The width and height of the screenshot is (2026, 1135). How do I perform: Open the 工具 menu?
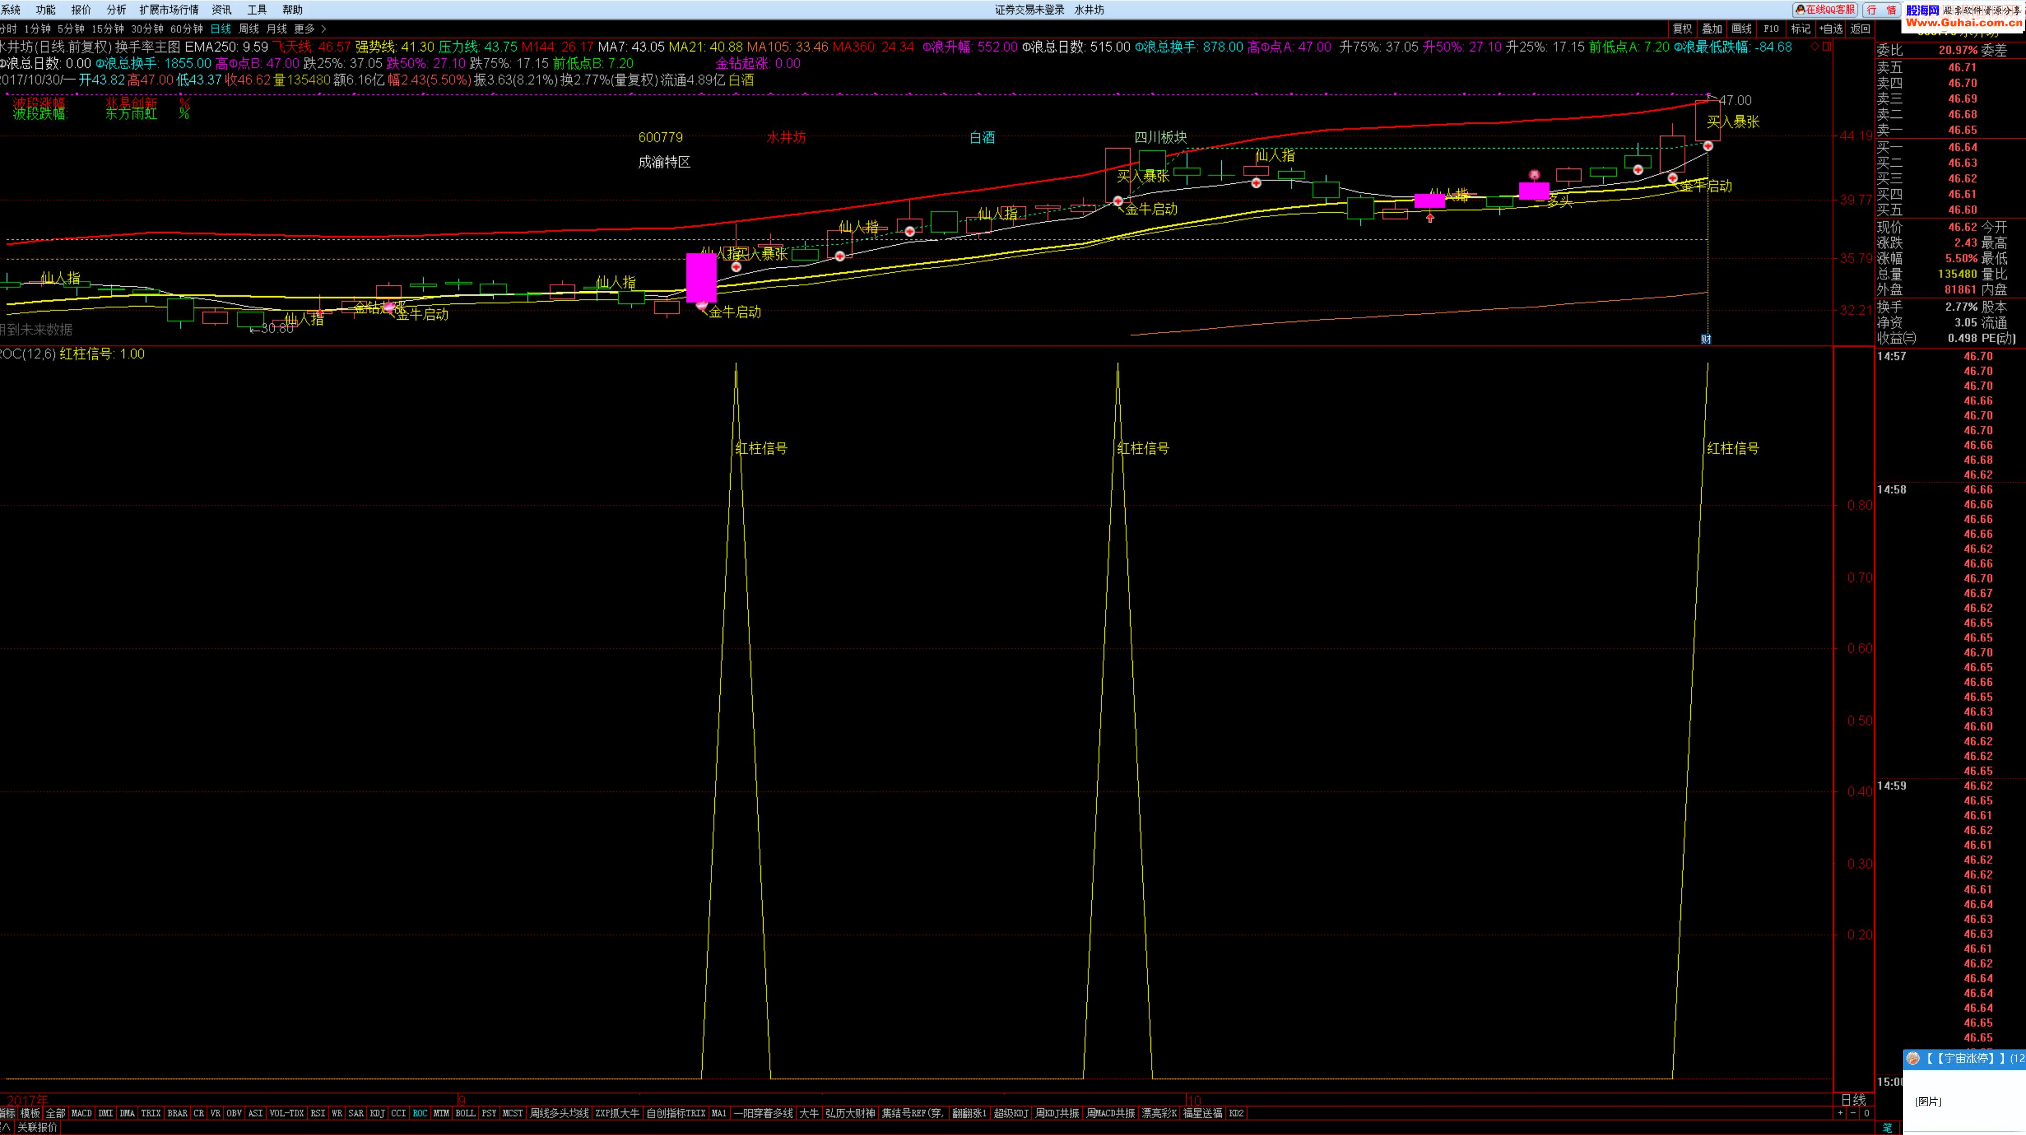click(x=257, y=9)
